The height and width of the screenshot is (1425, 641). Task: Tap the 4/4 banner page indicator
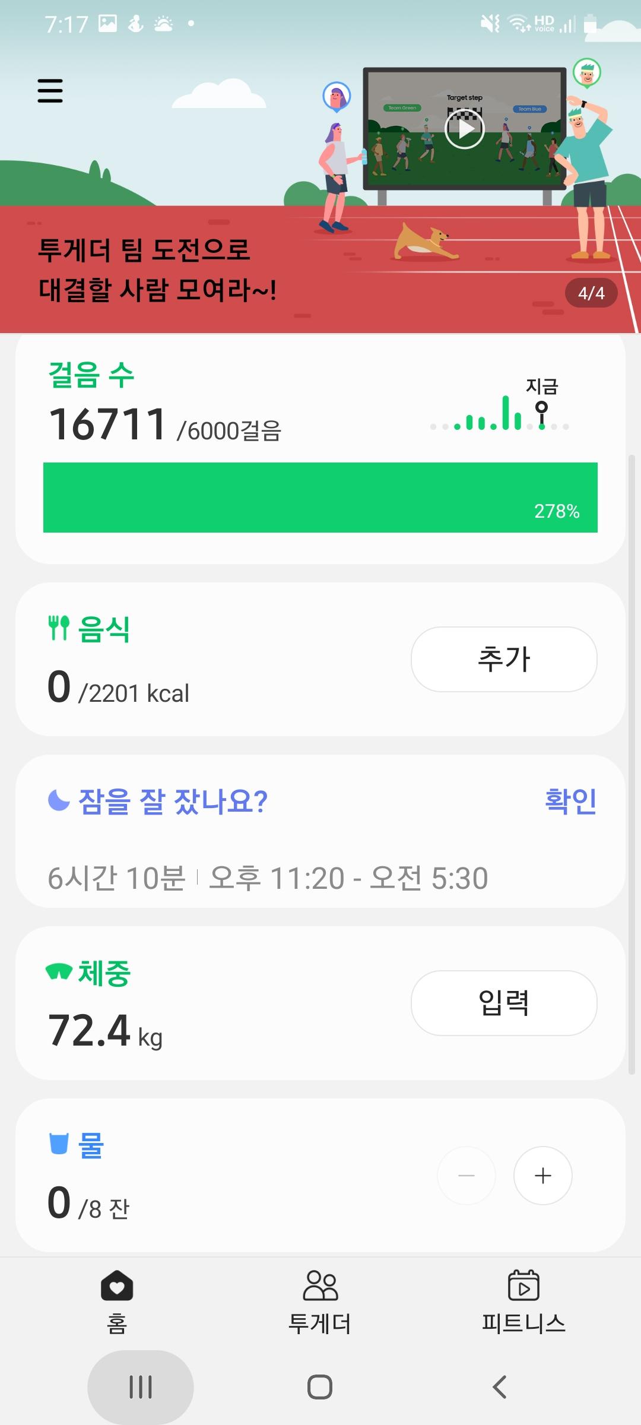[x=591, y=293]
